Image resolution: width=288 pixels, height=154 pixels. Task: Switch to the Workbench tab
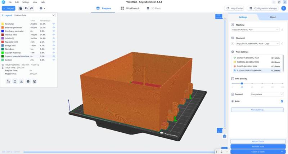coord(130,8)
